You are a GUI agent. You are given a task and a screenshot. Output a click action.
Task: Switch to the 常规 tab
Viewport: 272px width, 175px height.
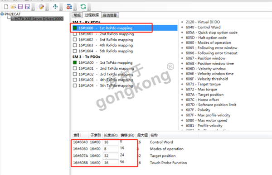pos(77,15)
